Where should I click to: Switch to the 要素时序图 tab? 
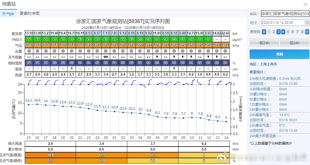point(29,13)
